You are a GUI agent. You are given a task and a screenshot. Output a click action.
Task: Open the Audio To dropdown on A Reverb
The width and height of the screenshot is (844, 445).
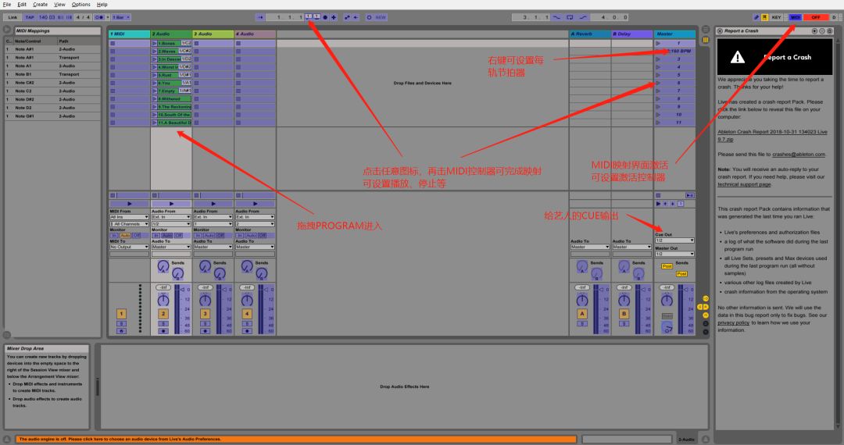coord(590,247)
